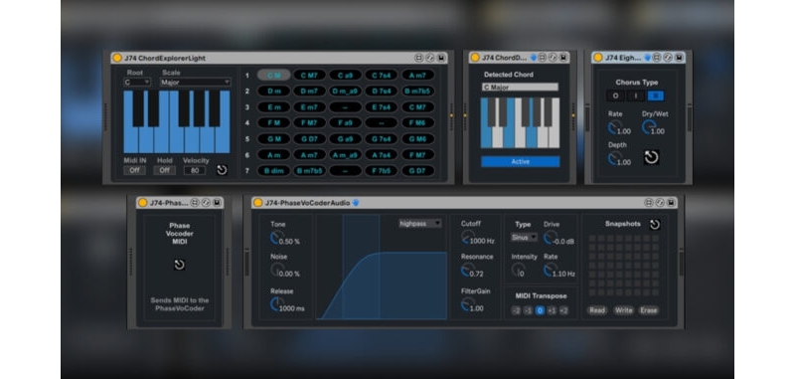
Task: Trigger the D m chord button
Action: 274,92
